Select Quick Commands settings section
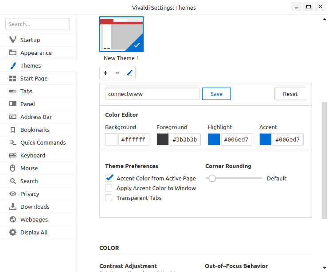The image size is (328, 272). pos(37,142)
